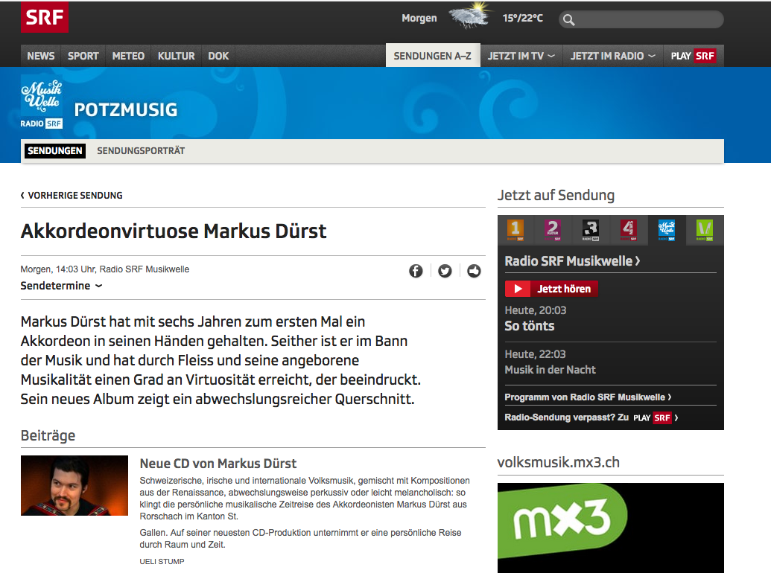Click the magnifying glass search icon
Screen dimensions: 771x573
[568, 19]
